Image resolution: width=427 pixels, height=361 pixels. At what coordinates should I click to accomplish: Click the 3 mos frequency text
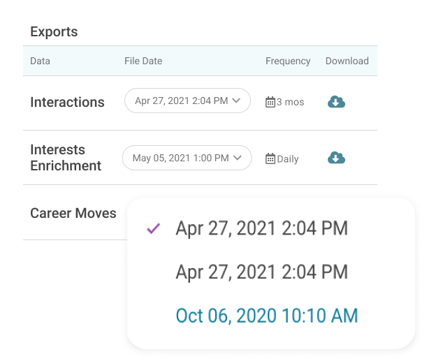[x=290, y=102]
